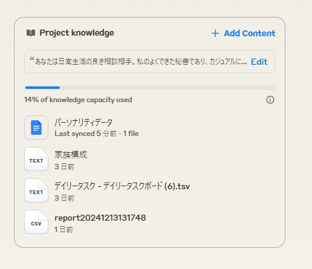312x269 pixels.
Task: Click the empty part of capacity bar
Action: [x=167, y=88]
